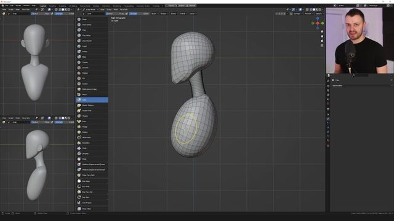394x221 pixels.
Task: Select the Fill brush
Action: click(x=92, y=78)
